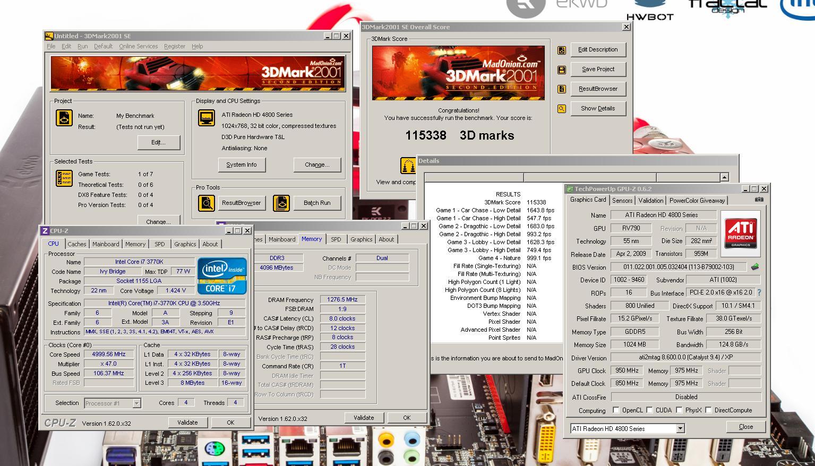Click the ATI Radeon Graphics logo
Image resolution: width=815 pixels, height=466 pixels.
coord(740,234)
